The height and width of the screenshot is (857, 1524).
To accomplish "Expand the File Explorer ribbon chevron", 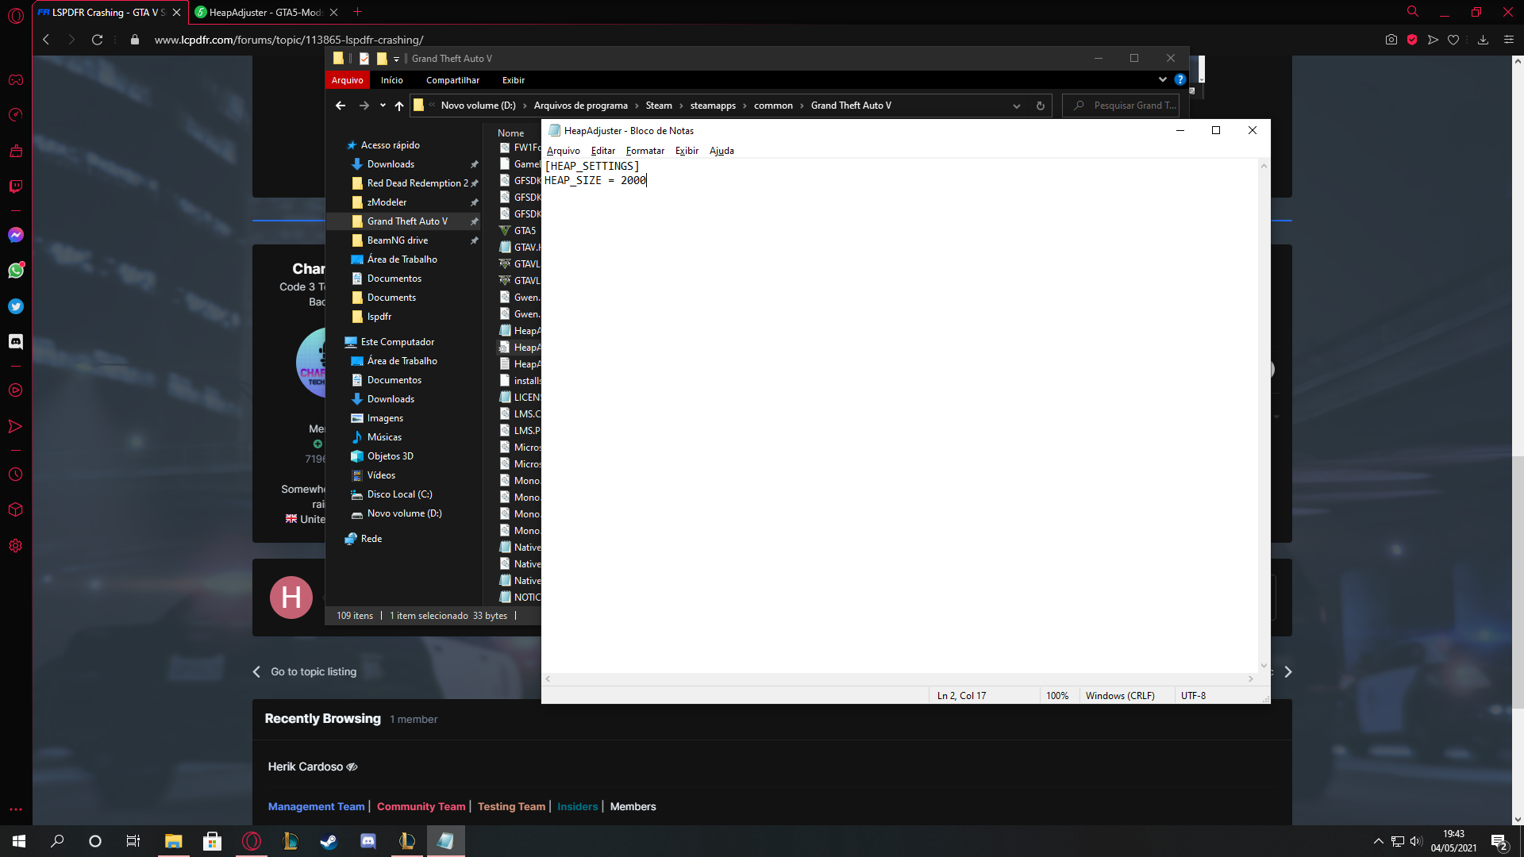I will [1162, 79].
